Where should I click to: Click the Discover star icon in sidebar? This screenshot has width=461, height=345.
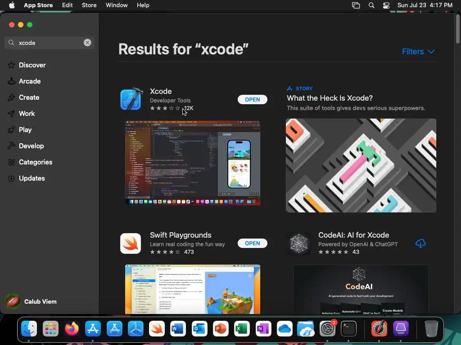coord(11,65)
